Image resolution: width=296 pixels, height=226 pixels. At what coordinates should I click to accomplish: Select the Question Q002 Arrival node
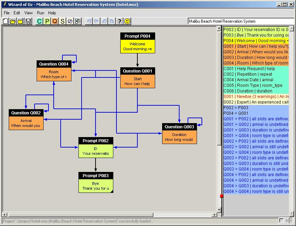(26, 120)
